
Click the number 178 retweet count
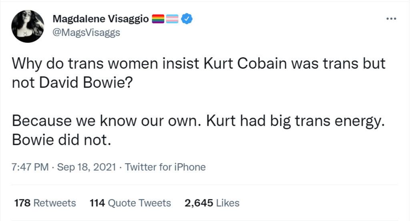pos(22,203)
